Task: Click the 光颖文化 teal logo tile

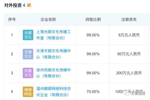Action: pos(28,35)
